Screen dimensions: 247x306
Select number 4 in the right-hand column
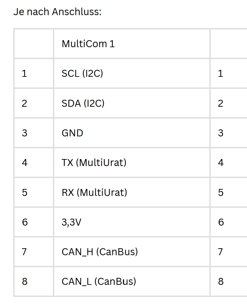pos(221,163)
